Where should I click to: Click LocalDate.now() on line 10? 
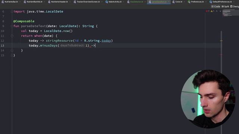58,31
